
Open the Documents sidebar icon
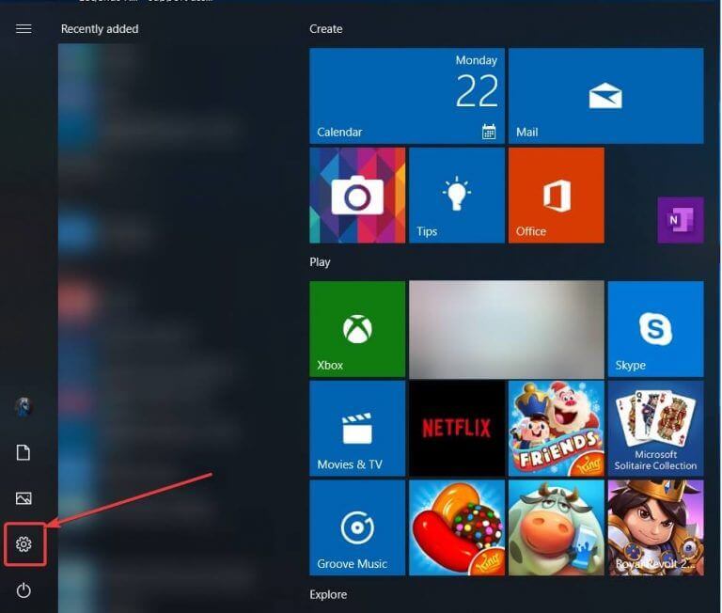[24, 453]
